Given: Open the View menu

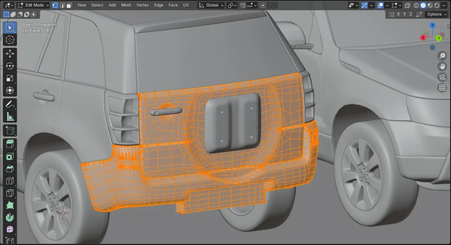Looking at the screenshot, I should [82, 5].
